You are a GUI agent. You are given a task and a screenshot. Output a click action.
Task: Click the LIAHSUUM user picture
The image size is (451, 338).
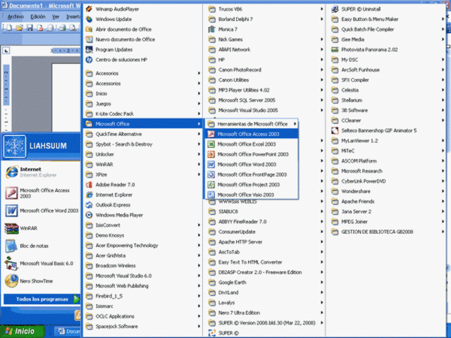pyautogui.click(x=14, y=147)
